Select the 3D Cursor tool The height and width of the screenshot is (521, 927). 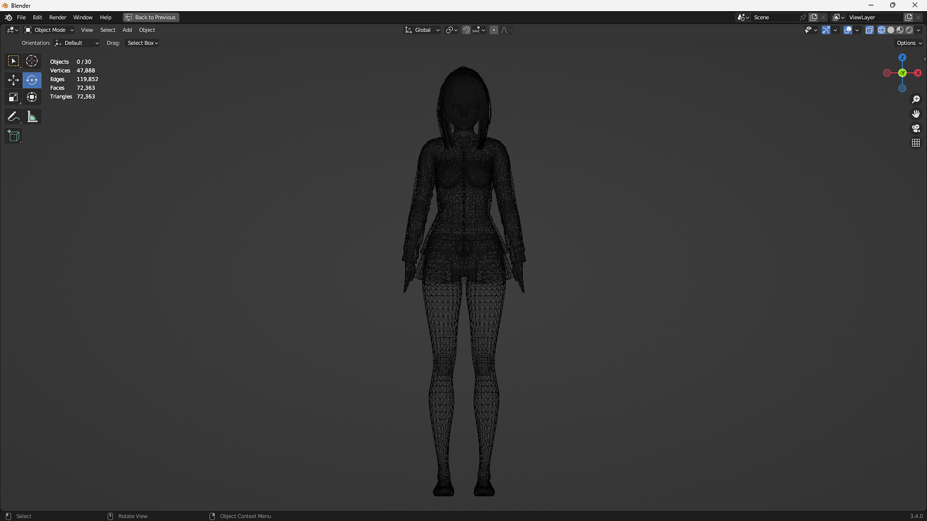click(x=32, y=61)
